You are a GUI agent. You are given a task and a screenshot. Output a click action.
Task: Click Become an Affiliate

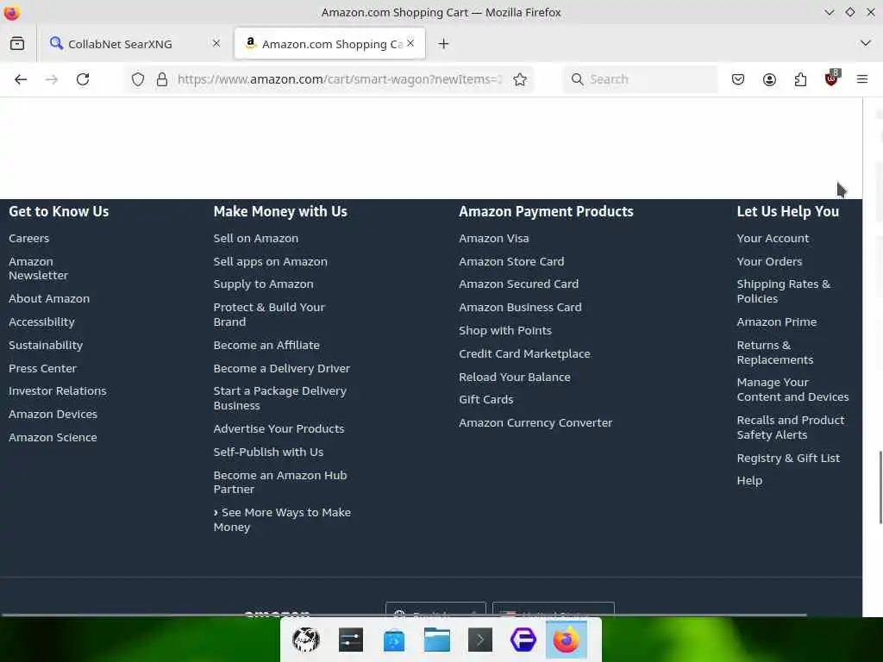[266, 345]
